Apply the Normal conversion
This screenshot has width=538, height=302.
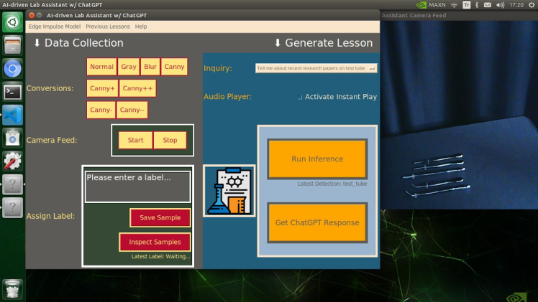pyautogui.click(x=101, y=67)
